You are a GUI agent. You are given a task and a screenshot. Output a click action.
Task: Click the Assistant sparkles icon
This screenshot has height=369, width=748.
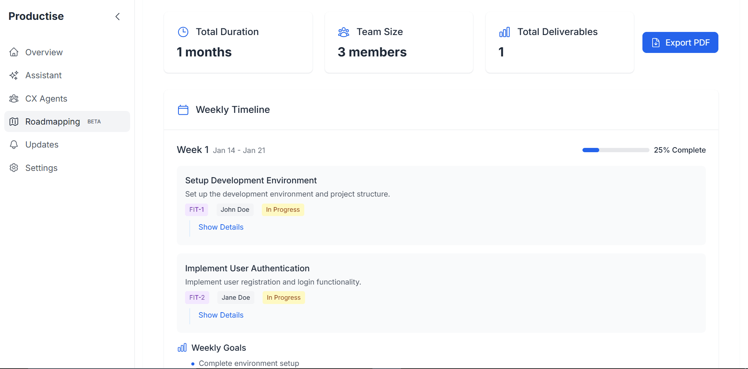click(14, 76)
